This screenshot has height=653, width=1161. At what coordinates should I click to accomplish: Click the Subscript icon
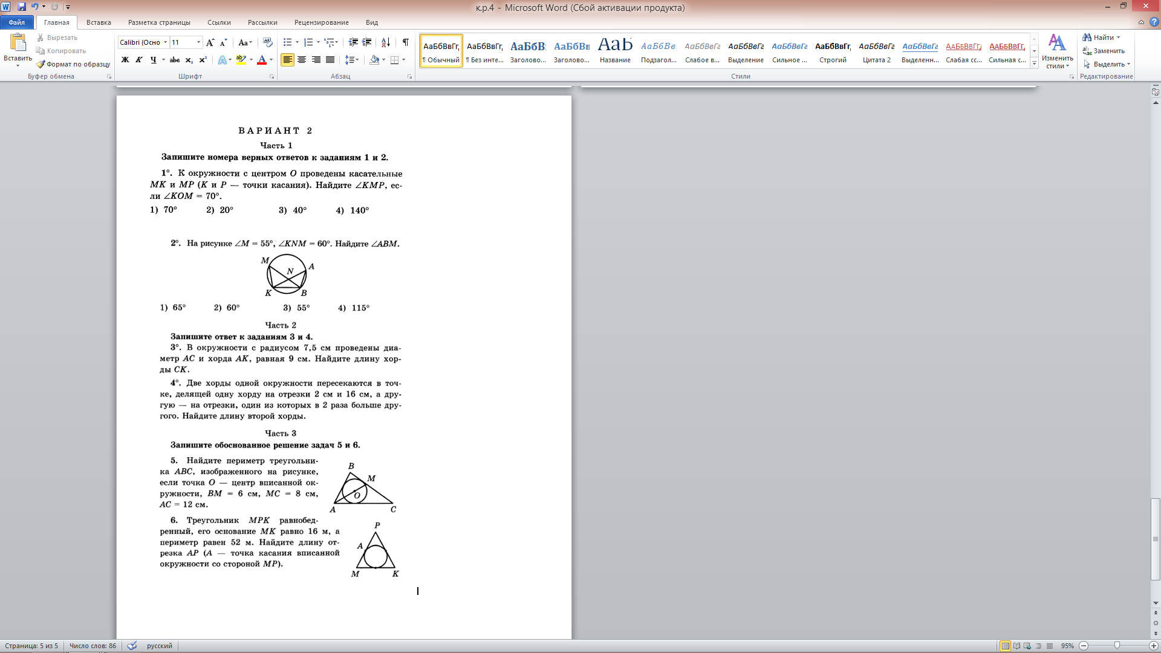[x=189, y=60]
